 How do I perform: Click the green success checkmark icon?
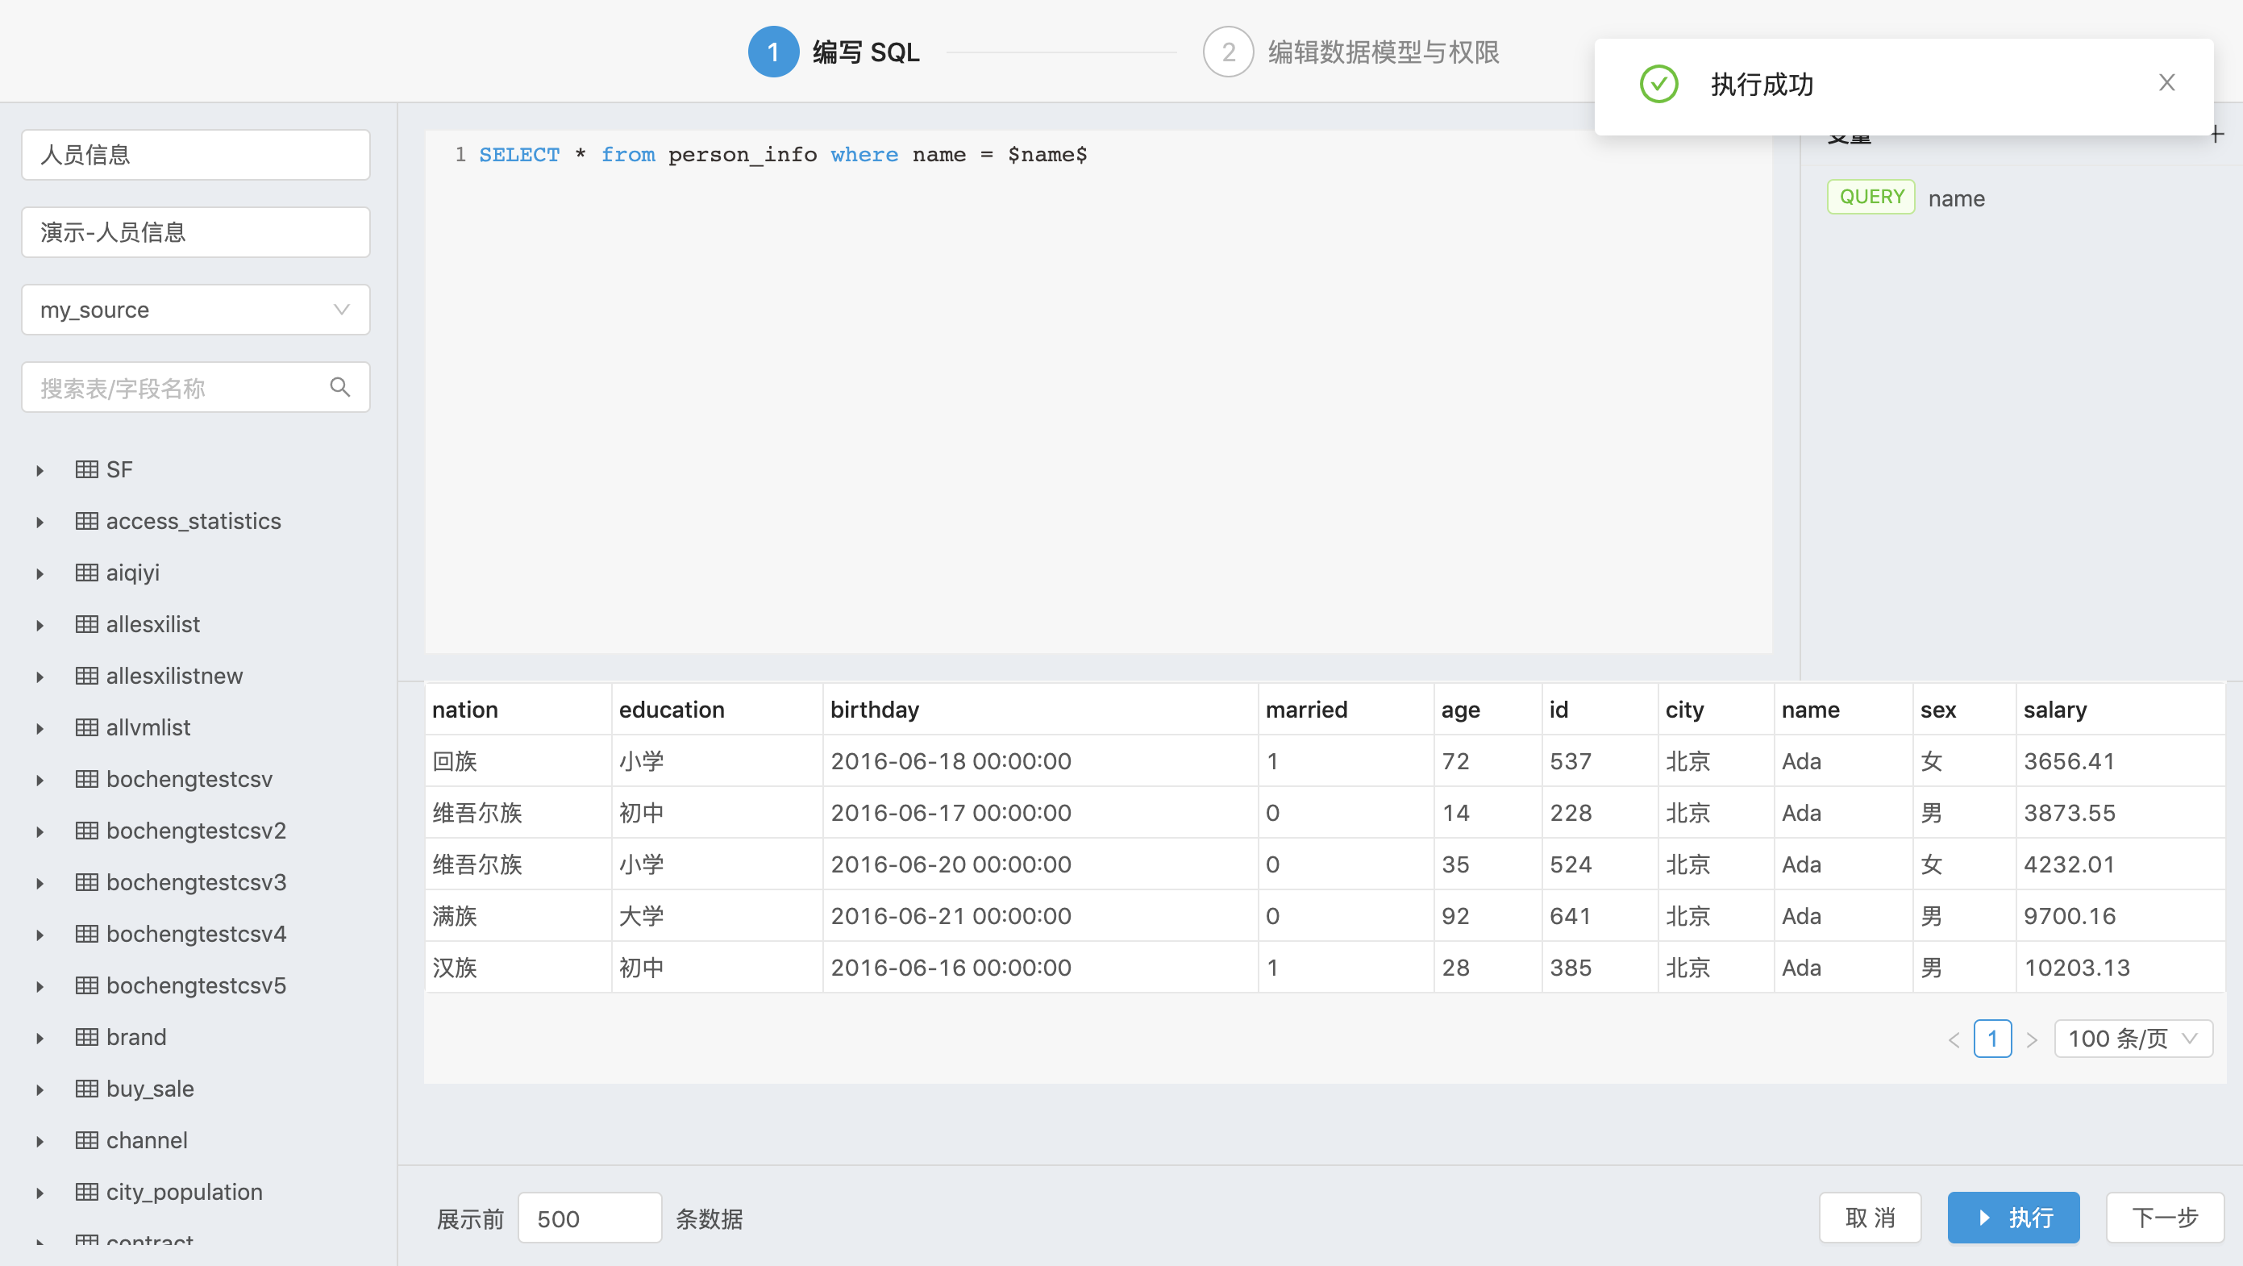pyautogui.click(x=1658, y=85)
